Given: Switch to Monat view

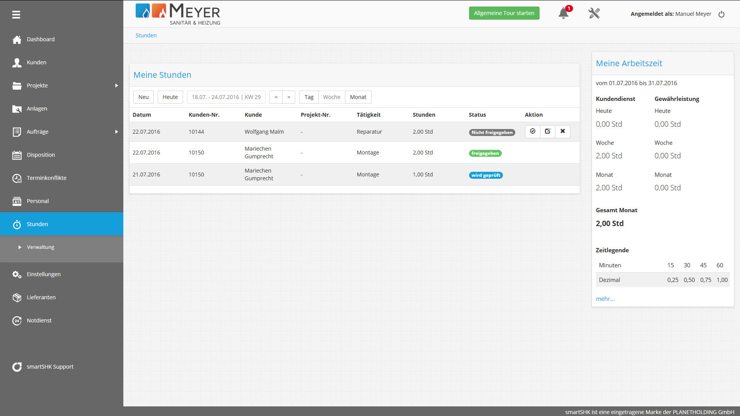Looking at the screenshot, I should pos(358,97).
